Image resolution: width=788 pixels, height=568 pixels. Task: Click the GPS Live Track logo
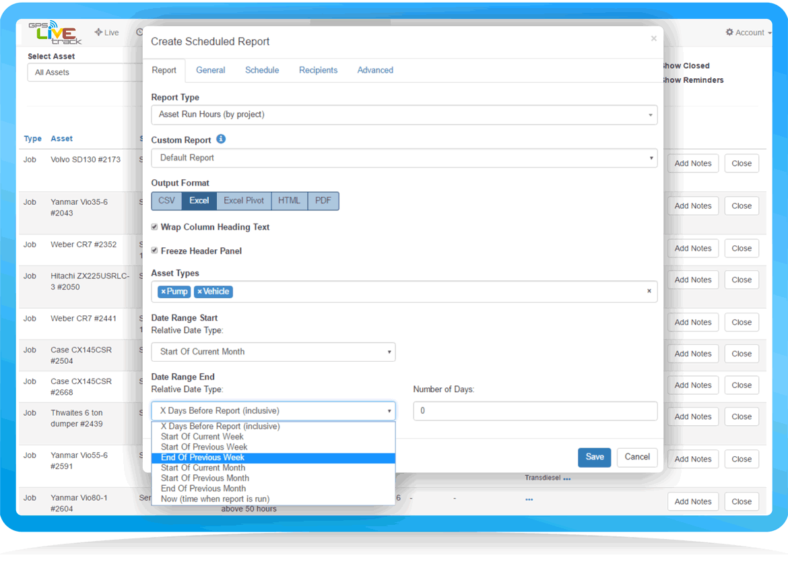click(55, 32)
